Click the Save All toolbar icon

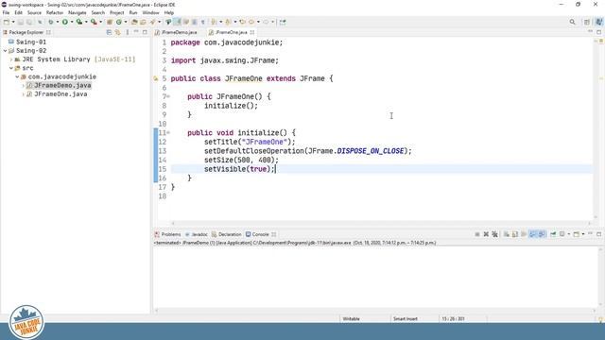coord(29,22)
